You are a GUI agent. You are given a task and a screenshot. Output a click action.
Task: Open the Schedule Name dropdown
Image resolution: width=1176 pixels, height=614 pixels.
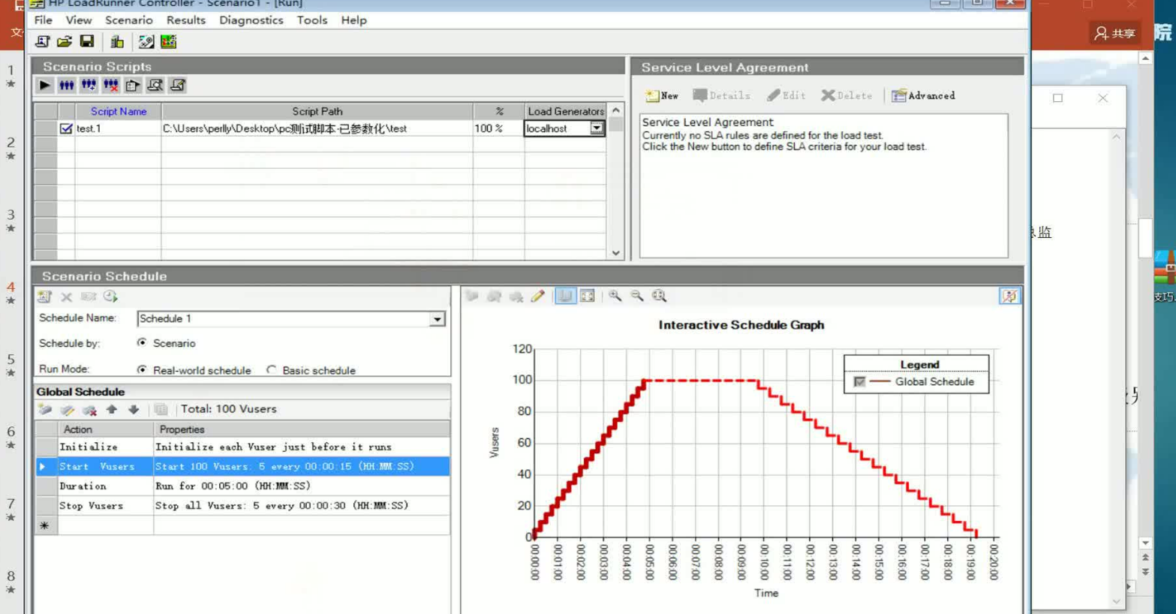pyautogui.click(x=437, y=319)
